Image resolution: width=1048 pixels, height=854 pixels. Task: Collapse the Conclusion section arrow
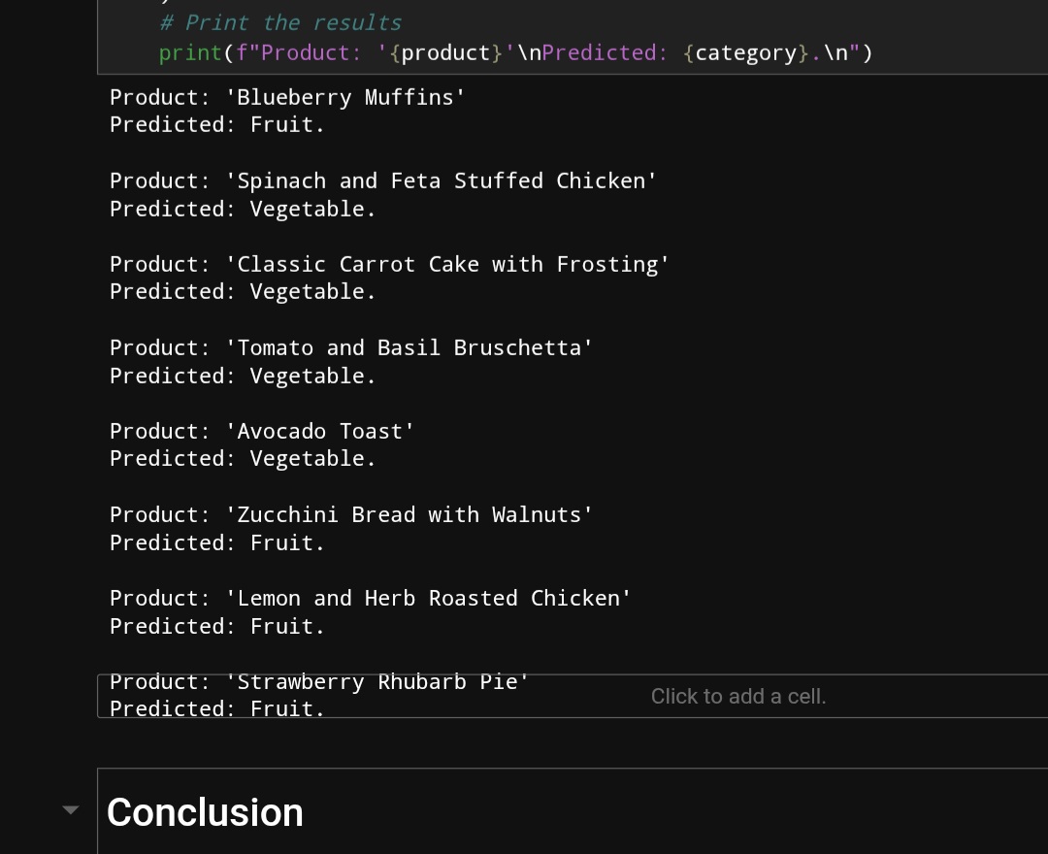click(x=70, y=809)
